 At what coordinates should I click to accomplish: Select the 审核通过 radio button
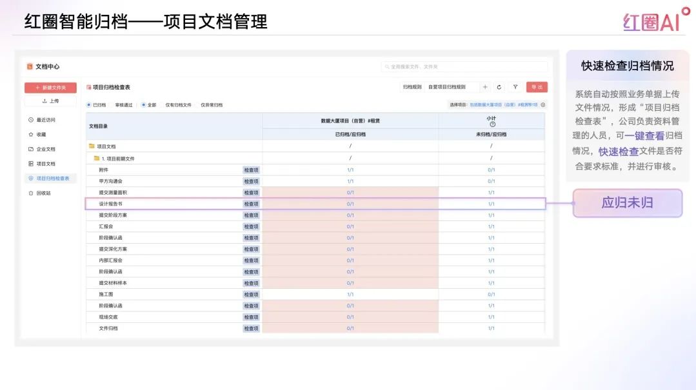[123, 104]
